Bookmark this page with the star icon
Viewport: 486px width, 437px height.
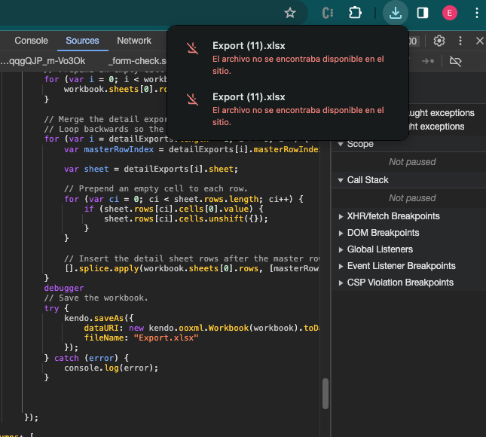tap(290, 13)
